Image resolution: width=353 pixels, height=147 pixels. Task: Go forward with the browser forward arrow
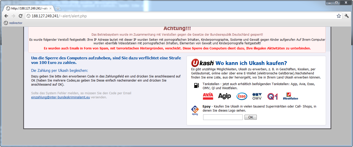coord(14,16)
